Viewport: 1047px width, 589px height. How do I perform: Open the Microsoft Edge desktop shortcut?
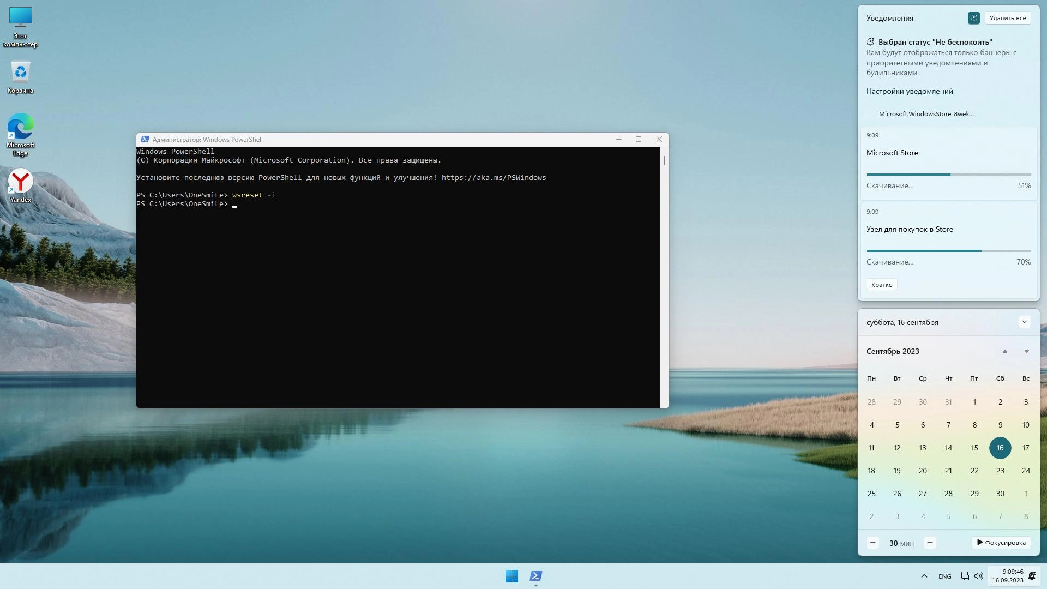pos(20,134)
